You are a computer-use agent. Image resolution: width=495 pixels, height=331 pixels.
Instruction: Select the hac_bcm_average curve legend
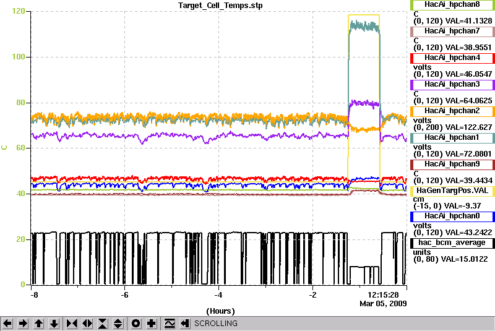(452, 243)
